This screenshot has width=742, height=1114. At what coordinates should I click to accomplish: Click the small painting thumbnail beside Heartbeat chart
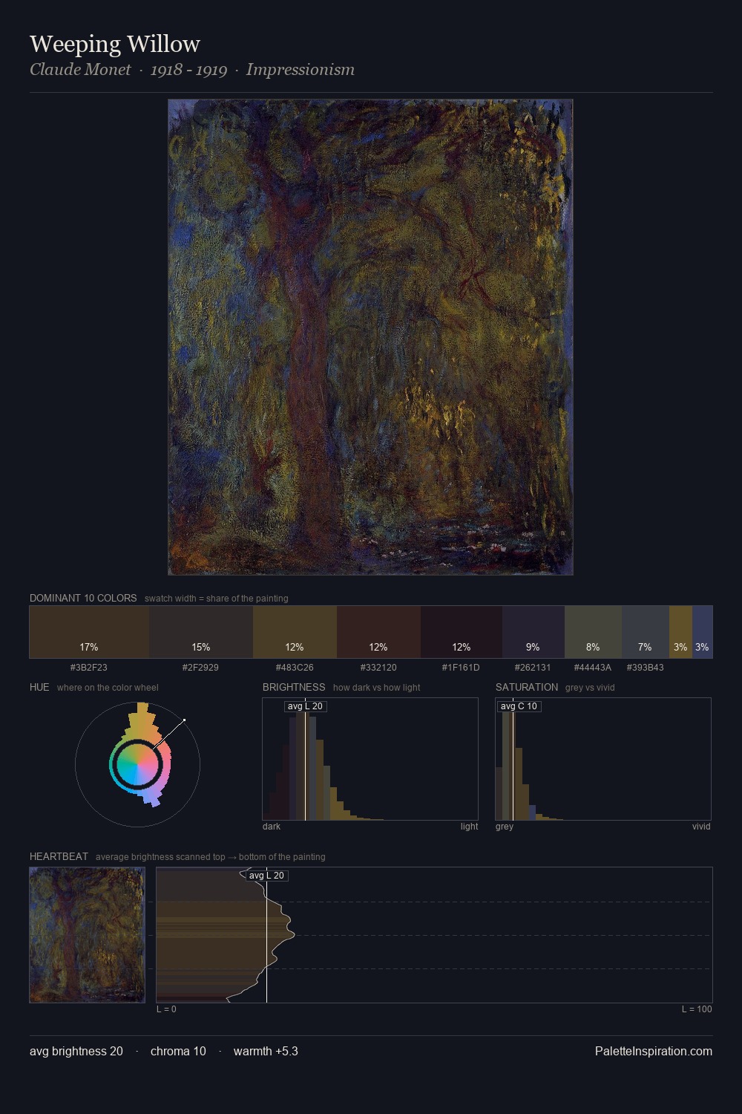pyautogui.click(x=87, y=935)
